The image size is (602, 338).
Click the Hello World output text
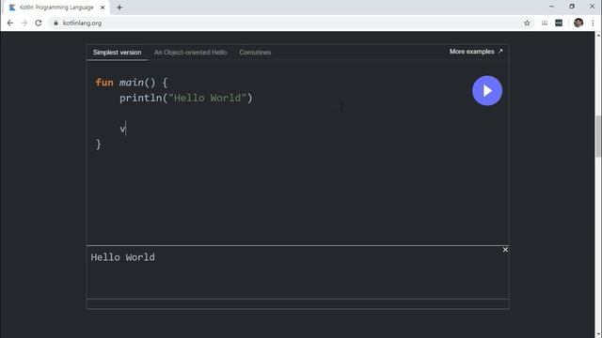pyautogui.click(x=123, y=257)
